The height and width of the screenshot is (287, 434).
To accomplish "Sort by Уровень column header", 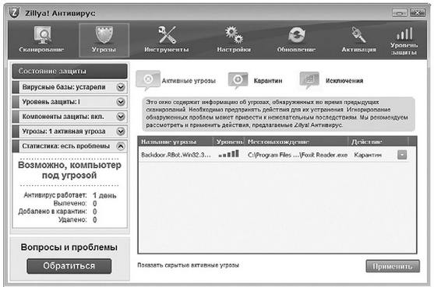I will [x=229, y=142].
